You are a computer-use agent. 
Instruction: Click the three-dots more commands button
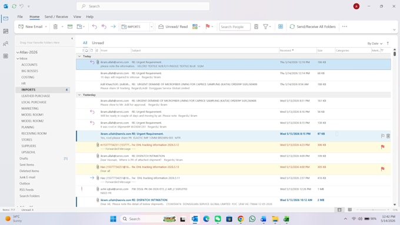345,26
